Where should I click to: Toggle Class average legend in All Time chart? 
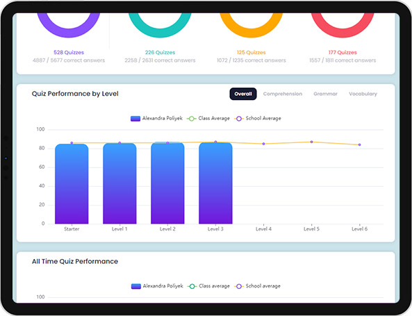coord(208,286)
